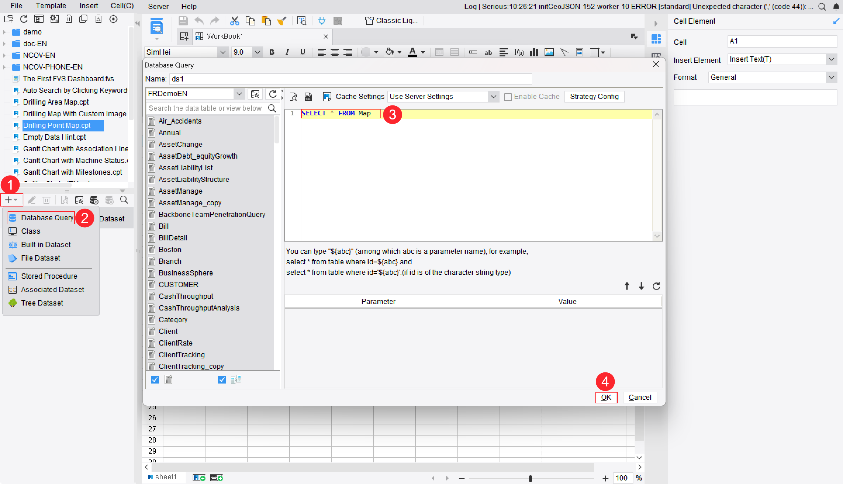Refresh the table list in Database Query
Image resolution: width=843 pixels, height=484 pixels.
coord(273,94)
